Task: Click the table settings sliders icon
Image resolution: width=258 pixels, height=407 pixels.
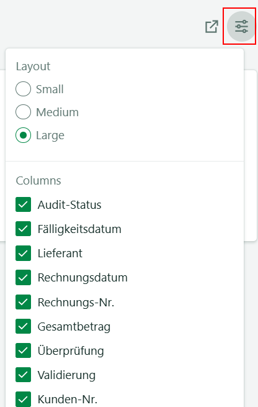Action: (x=241, y=26)
